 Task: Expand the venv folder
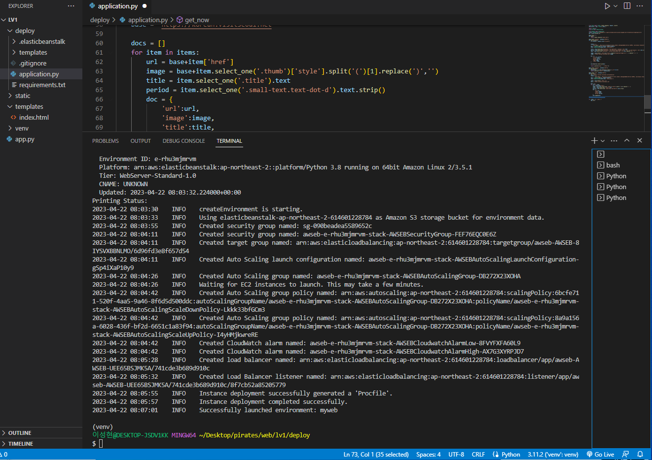tap(41, 128)
